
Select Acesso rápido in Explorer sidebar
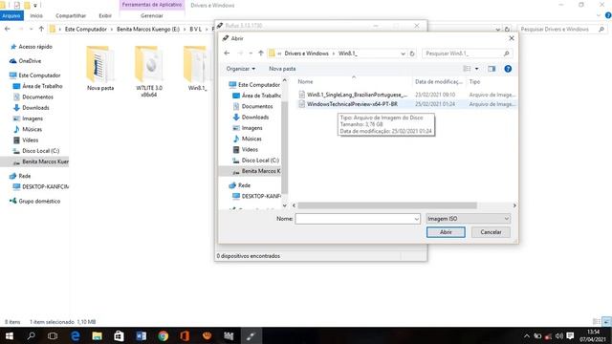tap(32, 47)
